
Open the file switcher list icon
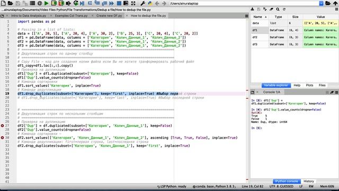click(32, 3)
